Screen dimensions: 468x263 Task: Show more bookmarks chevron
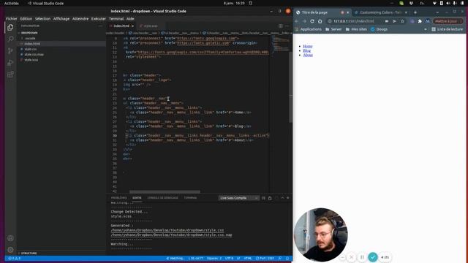coord(426,29)
